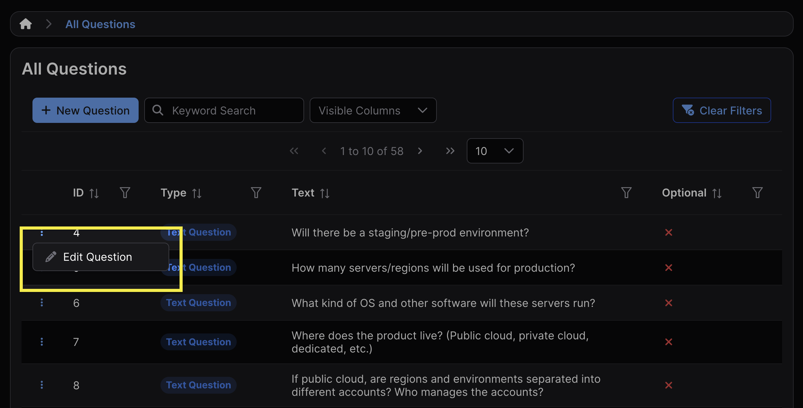Viewport: 803px width, 408px height.
Task: Expand the Visible Columns dropdown
Action: pos(373,110)
